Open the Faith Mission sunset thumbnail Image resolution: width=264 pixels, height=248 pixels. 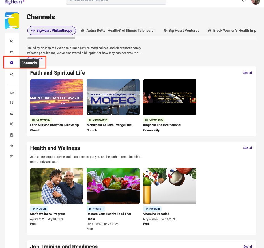57,97
